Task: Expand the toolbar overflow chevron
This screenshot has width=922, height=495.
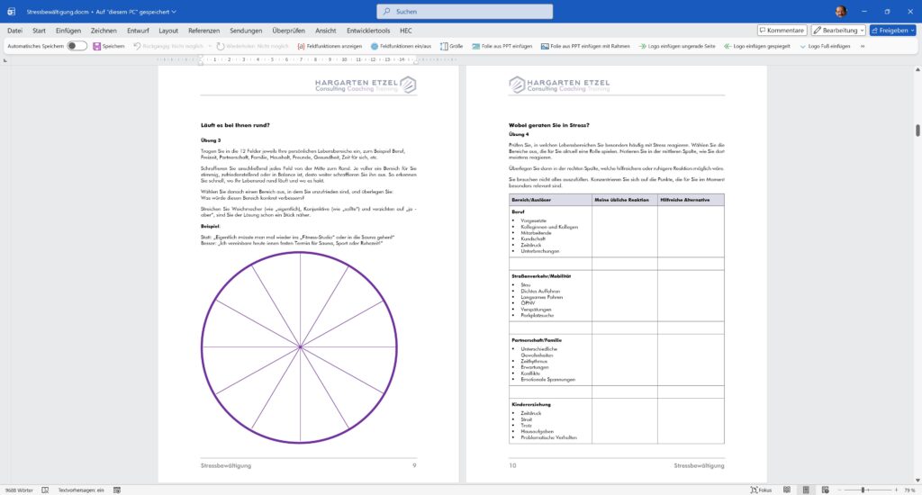Action: click(863, 46)
